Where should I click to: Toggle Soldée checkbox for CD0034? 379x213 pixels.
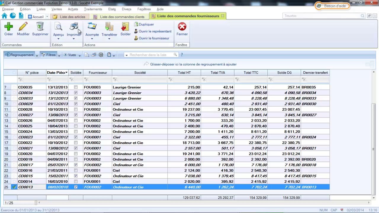click(76, 93)
